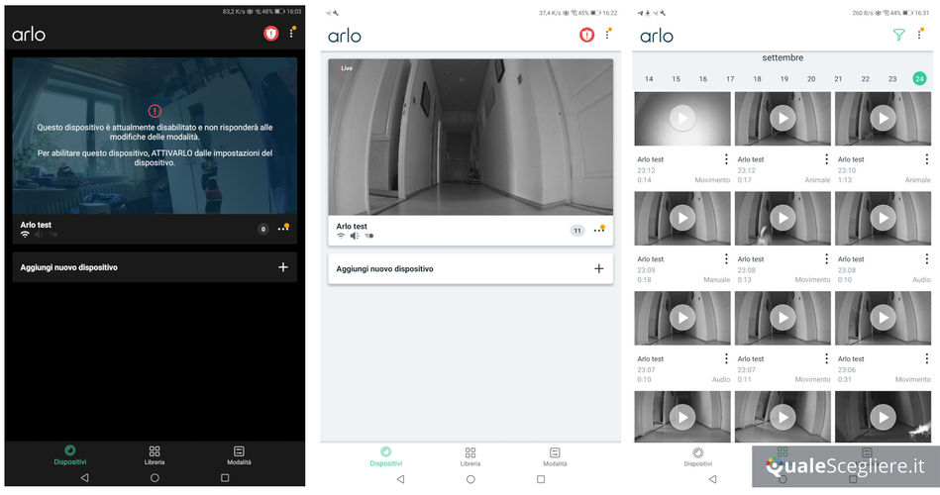Play the 23:10 Animale 1:13 recording

(884, 118)
